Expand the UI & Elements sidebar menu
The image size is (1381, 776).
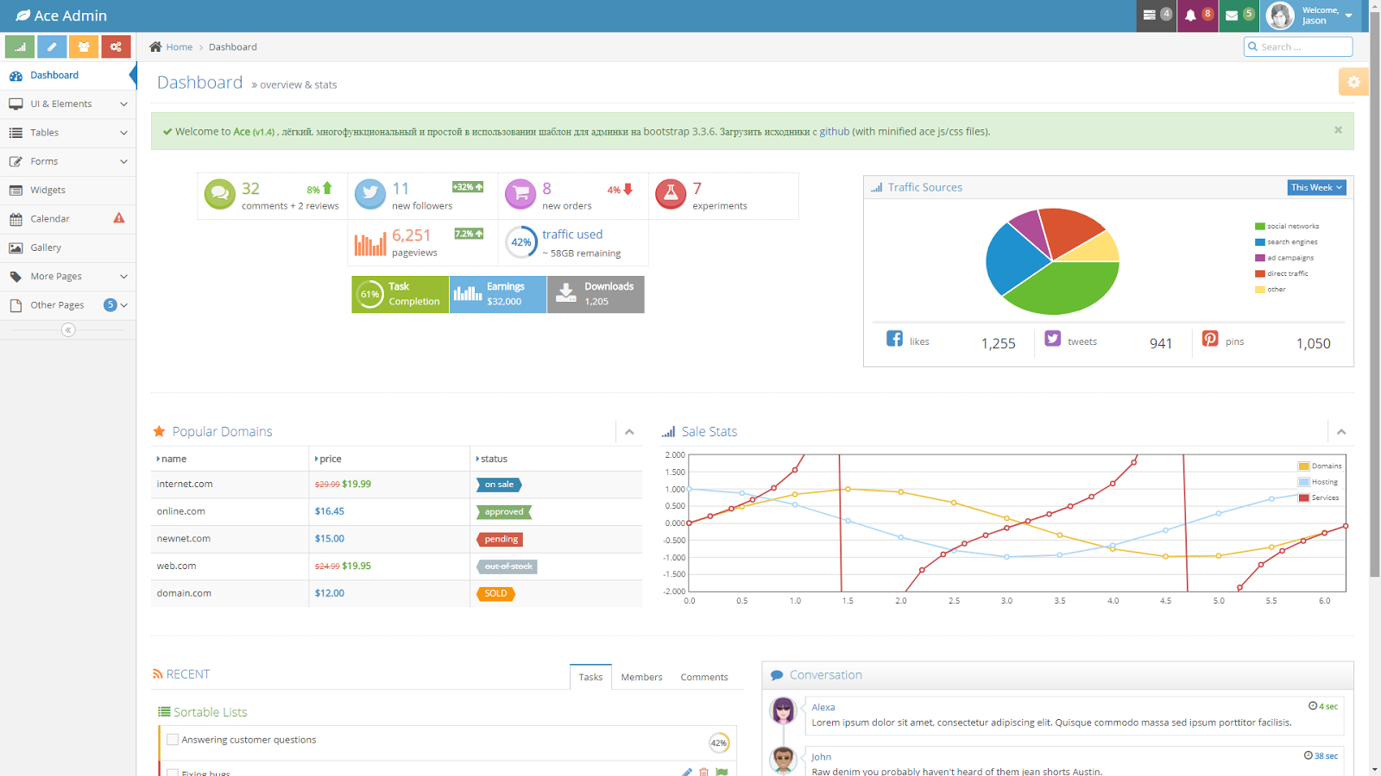click(68, 104)
